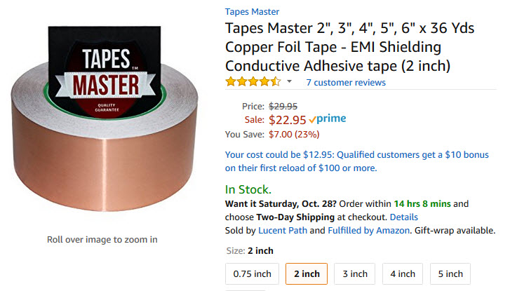Select the 2 inch size option
The width and height of the screenshot is (510, 291).
[307, 273]
